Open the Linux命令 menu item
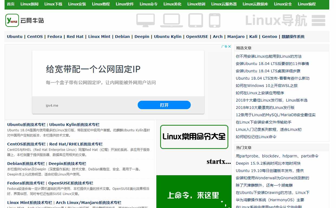 149,4
